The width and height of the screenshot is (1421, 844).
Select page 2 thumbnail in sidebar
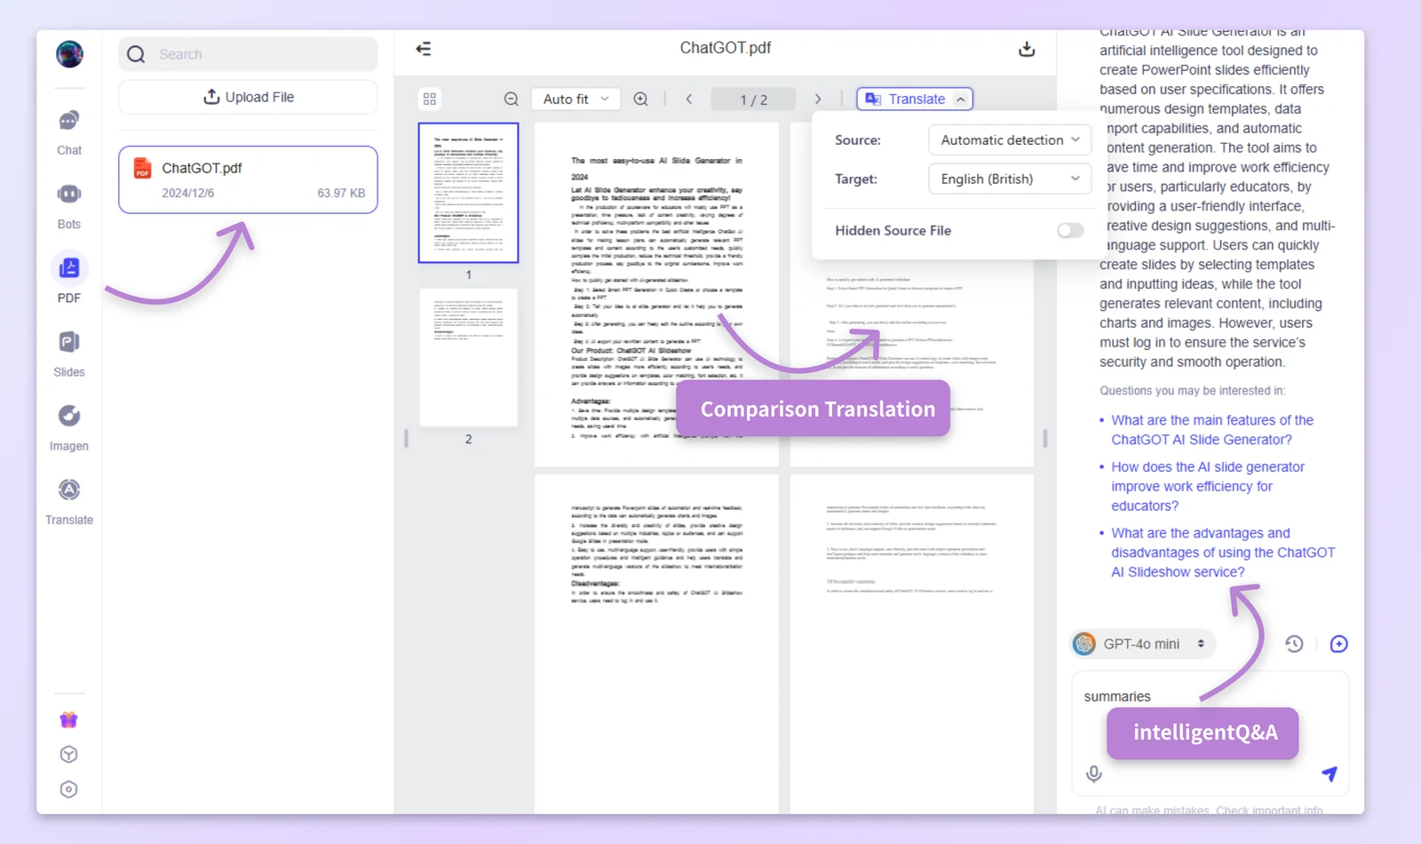pyautogui.click(x=468, y=358)
